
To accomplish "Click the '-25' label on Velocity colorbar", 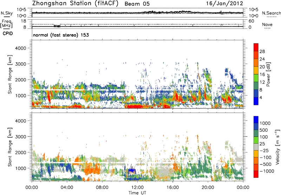I will tap(264, 150).
